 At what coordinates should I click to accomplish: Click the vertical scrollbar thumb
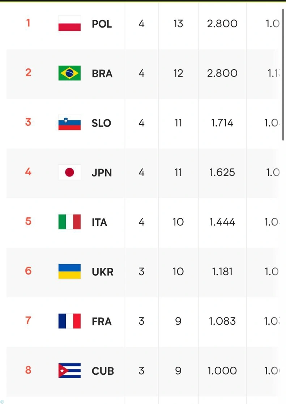click(283, 75)
